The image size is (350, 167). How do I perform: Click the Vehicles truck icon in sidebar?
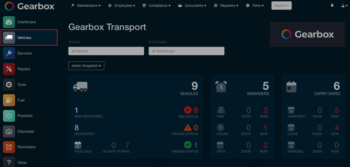click(x=9, y=37)
